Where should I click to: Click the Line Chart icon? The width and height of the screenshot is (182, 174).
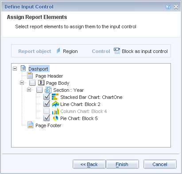55,104
